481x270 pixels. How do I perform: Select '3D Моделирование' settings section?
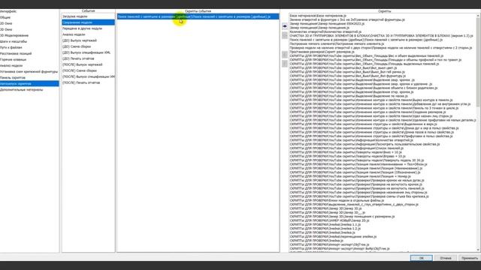pyautogui.click(x=14, y=35)
